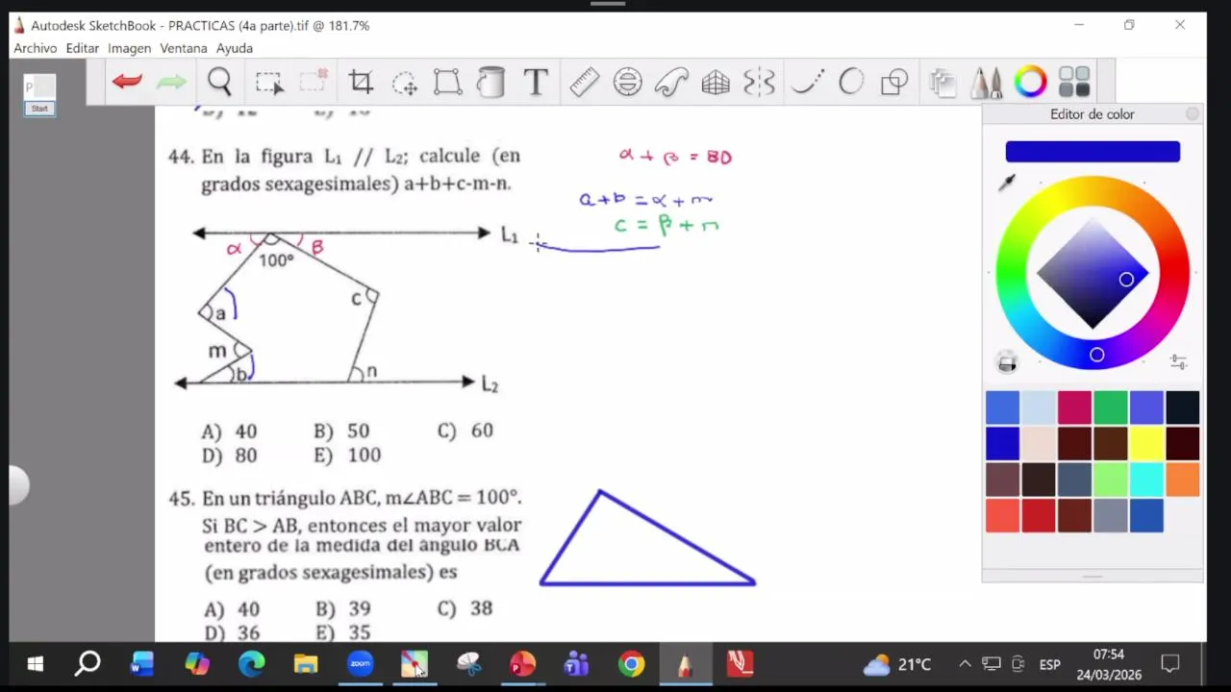The width and height of the screenshot is (1231, 692).
Task: Toggle the Color Wheel editor
Action: click(1030, 83)
